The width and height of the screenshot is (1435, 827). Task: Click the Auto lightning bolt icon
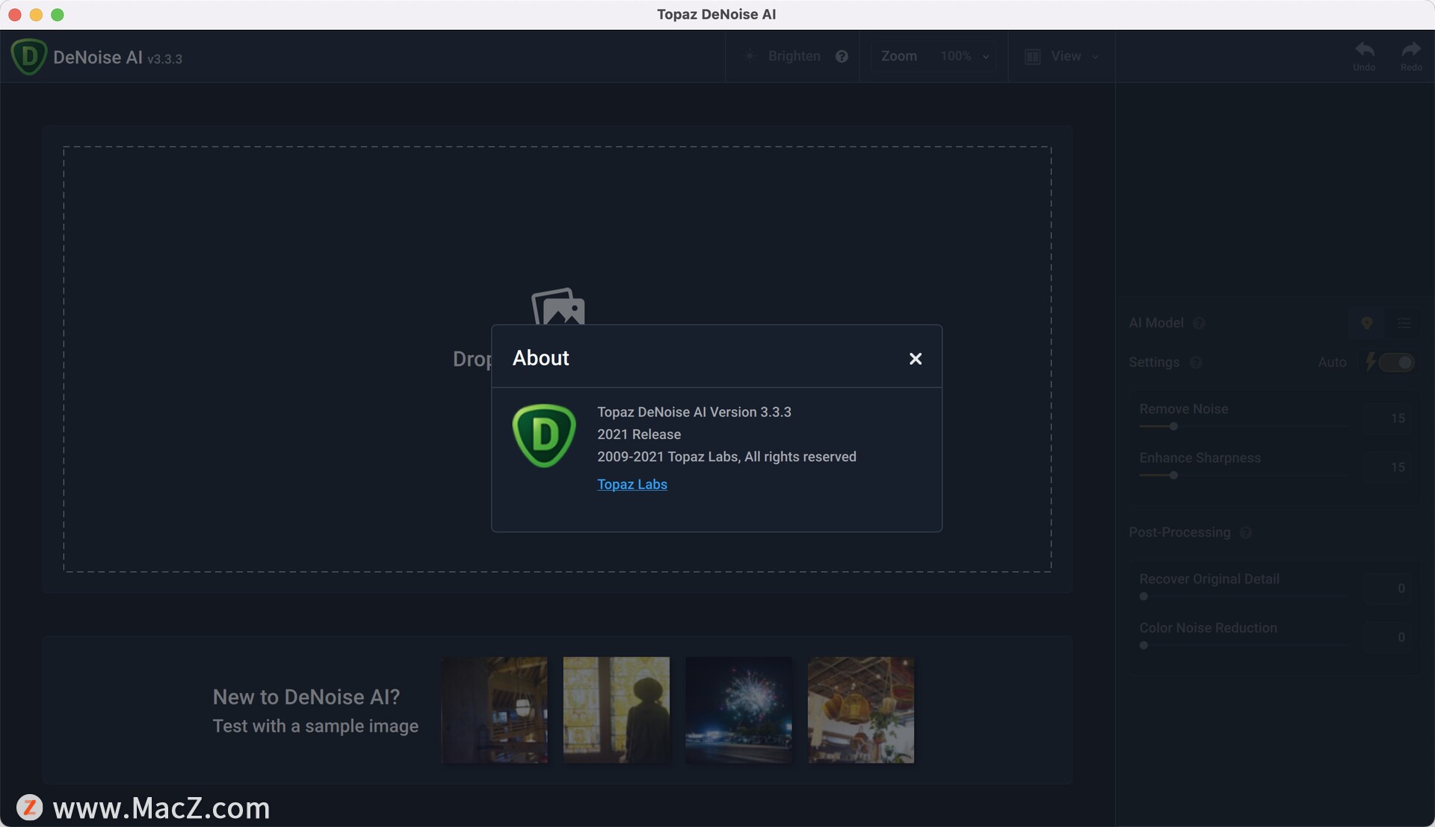[x=1370, y=362]
